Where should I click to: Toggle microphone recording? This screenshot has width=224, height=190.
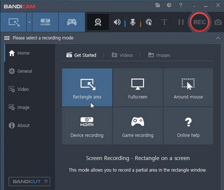point(133,22)
